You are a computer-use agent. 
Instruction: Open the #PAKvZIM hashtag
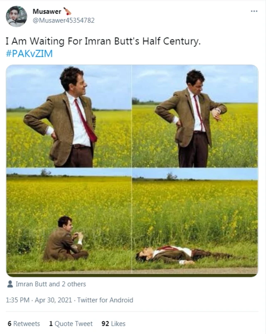(29, 54)
